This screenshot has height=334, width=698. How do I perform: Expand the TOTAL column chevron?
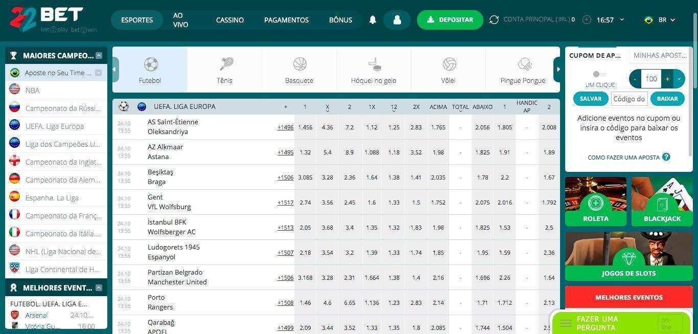click(460, 111)
